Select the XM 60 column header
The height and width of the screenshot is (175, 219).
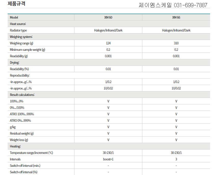[108, 18]
